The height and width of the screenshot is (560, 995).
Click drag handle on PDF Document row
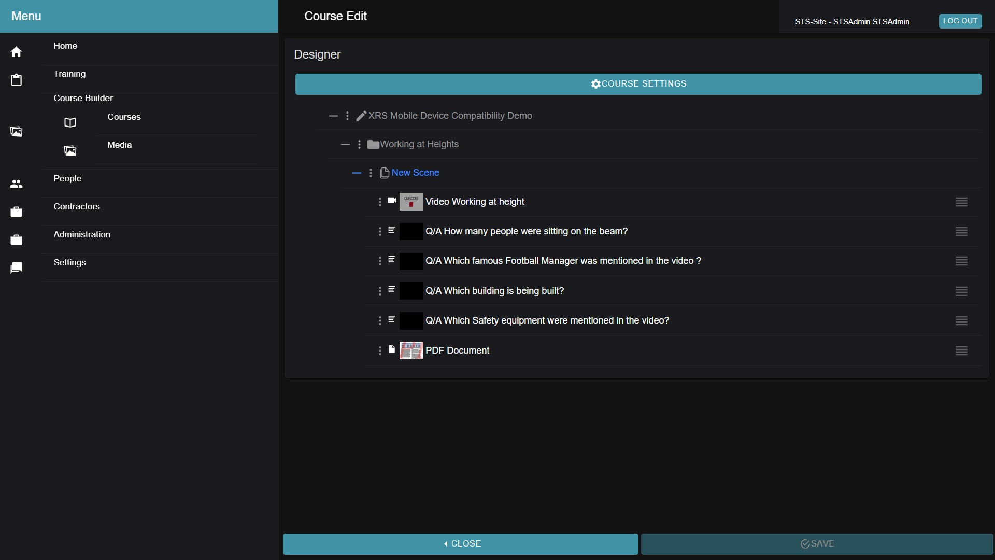pos(961,351)
